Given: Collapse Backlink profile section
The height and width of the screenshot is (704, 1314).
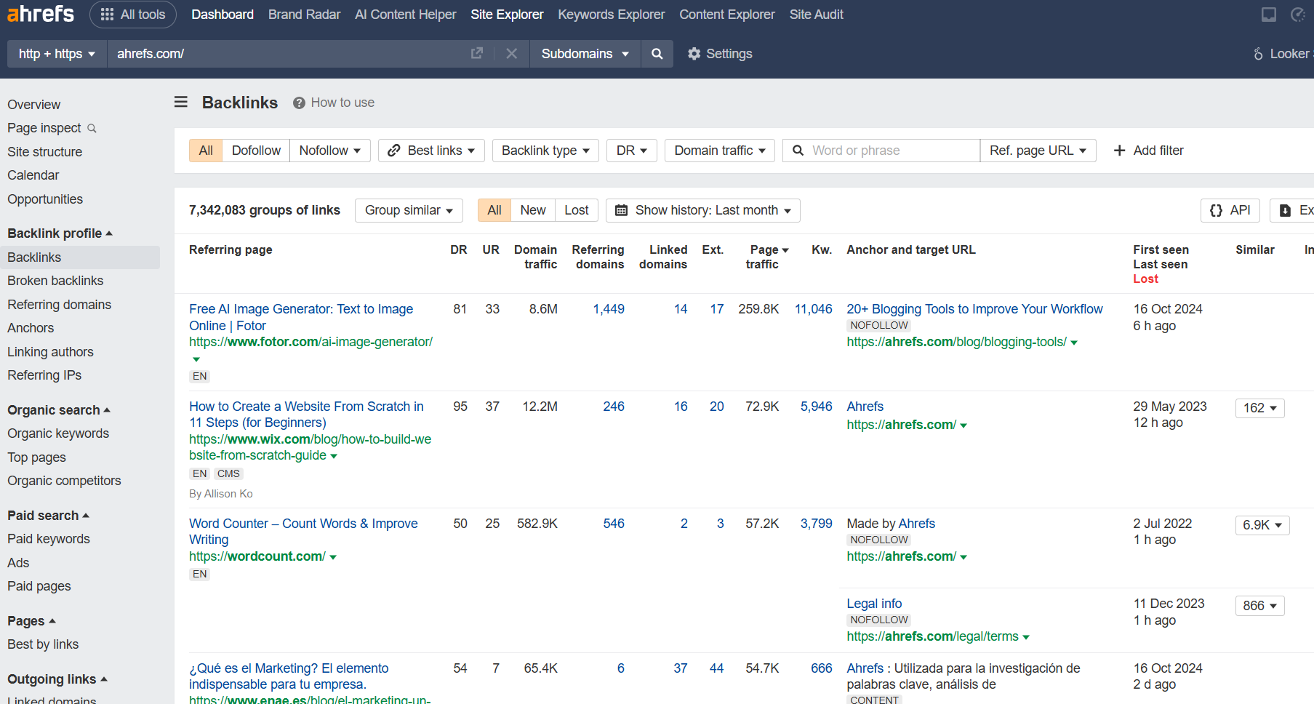Looking at the screenshot, I should coord(60,233).
